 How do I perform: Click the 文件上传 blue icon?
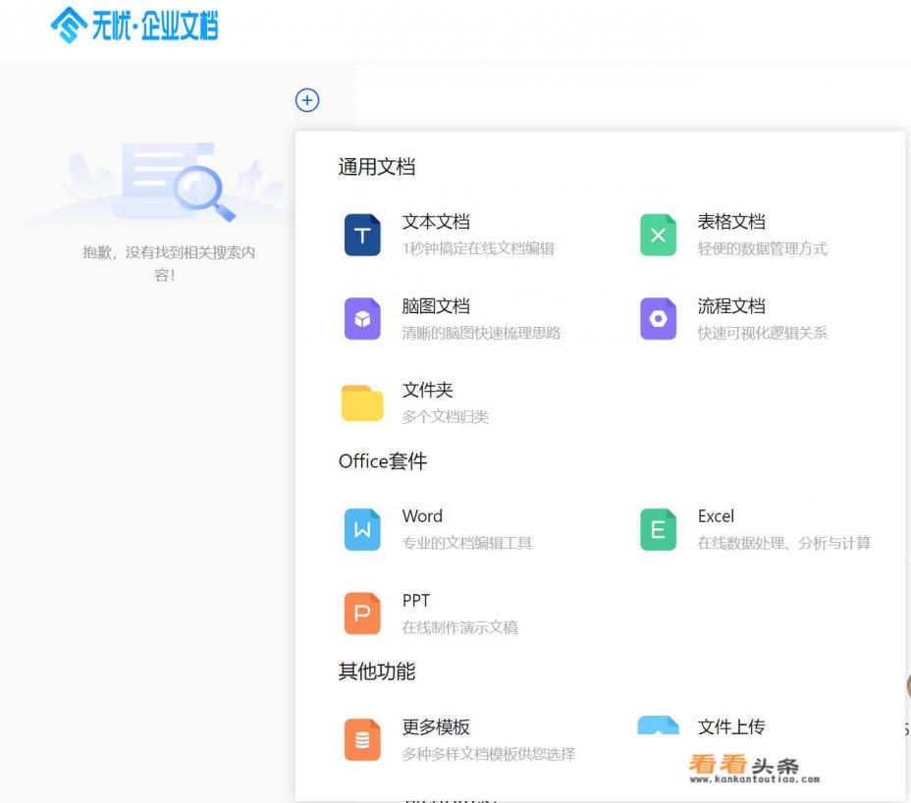click(x=658, y=726)
